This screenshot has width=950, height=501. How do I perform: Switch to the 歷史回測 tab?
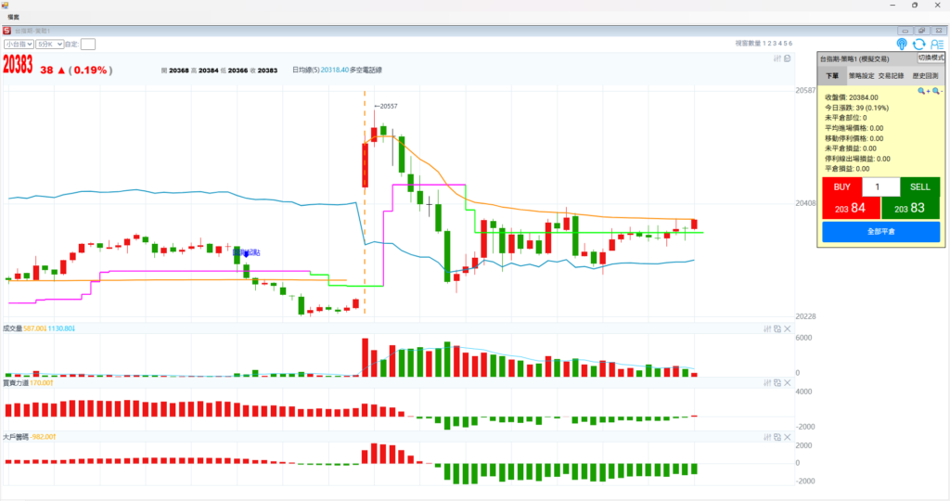(924, 75)
